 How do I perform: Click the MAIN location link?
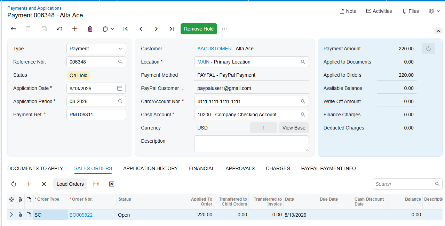click(x=203, y=62)
